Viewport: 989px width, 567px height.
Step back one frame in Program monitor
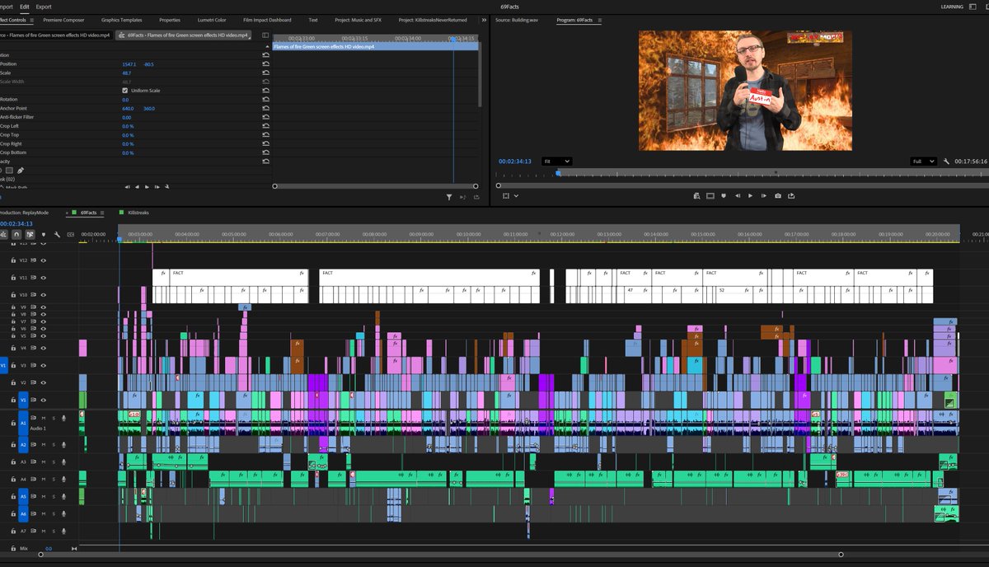click(x=738, y=195)
